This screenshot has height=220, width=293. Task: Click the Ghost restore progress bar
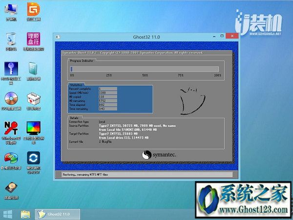[144, 69]
